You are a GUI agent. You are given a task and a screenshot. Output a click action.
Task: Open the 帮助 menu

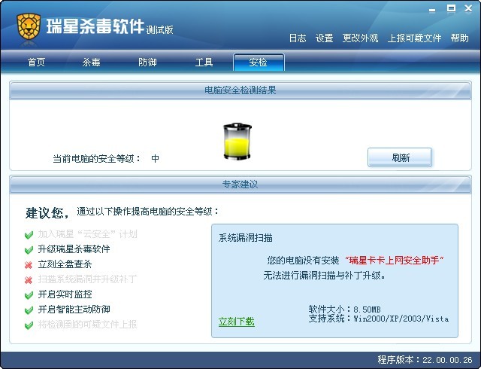coord(459,38)
